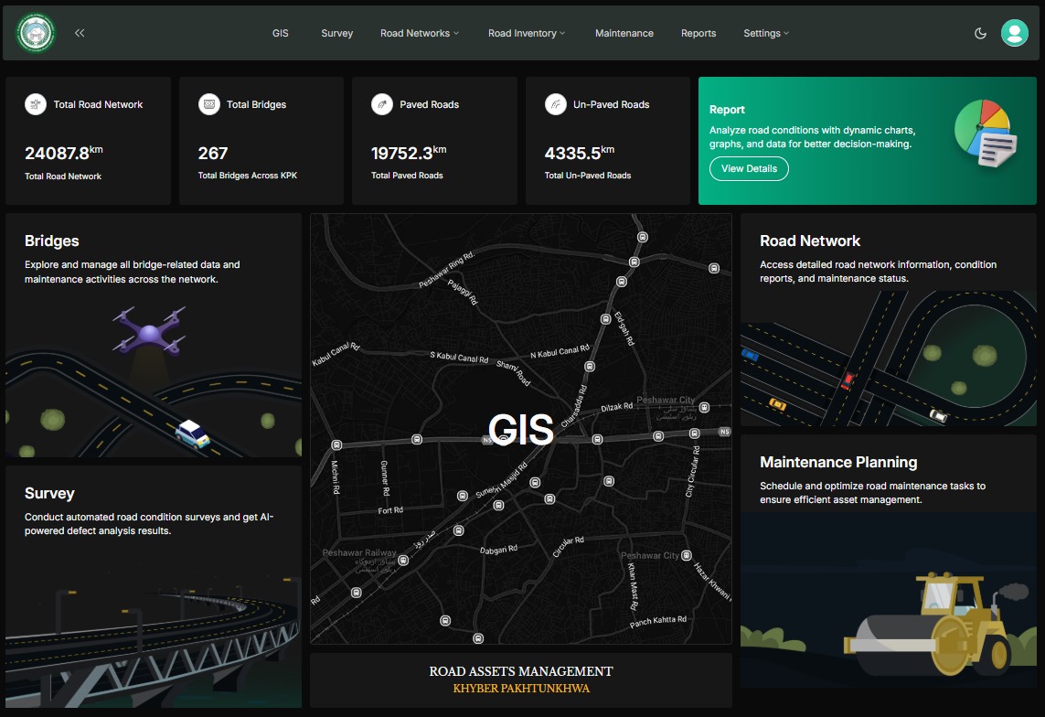Open the GIS menu item
Screen dimensions: 1045x717
point(280,33)
